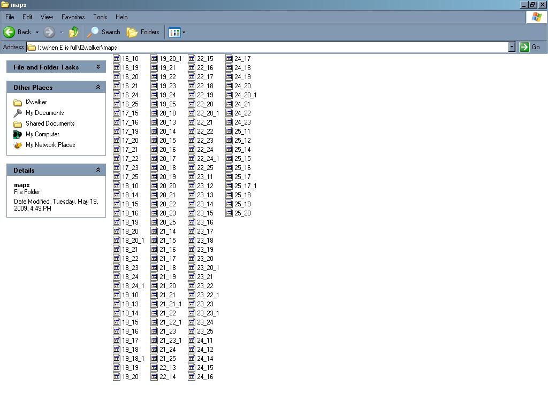
Task: Open the Favorites menu
Action: tap(73, 17)
